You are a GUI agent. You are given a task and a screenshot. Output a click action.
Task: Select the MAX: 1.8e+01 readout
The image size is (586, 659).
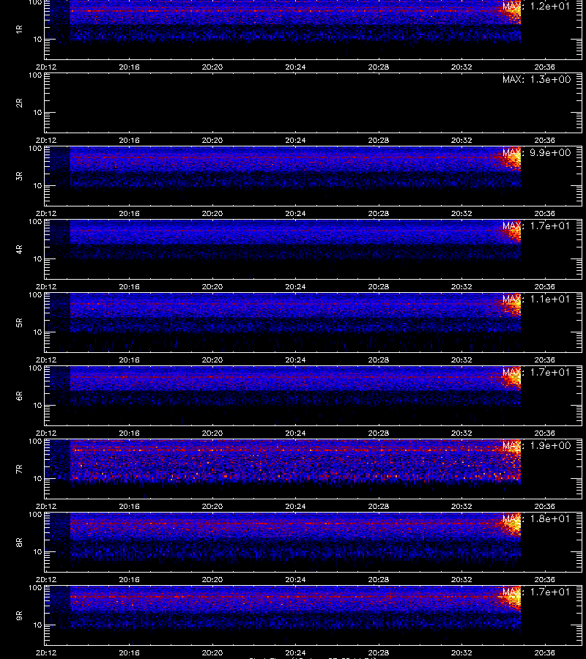click(536, 518)
